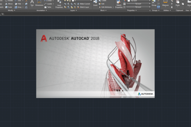Open Edit Attributes dropdown arrow
Image resolution: width=191 pixels, height=127 pixels.
(x=113, y=7)
